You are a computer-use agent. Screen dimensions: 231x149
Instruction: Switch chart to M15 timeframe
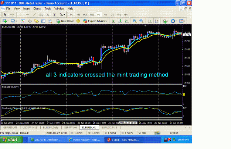85,14
